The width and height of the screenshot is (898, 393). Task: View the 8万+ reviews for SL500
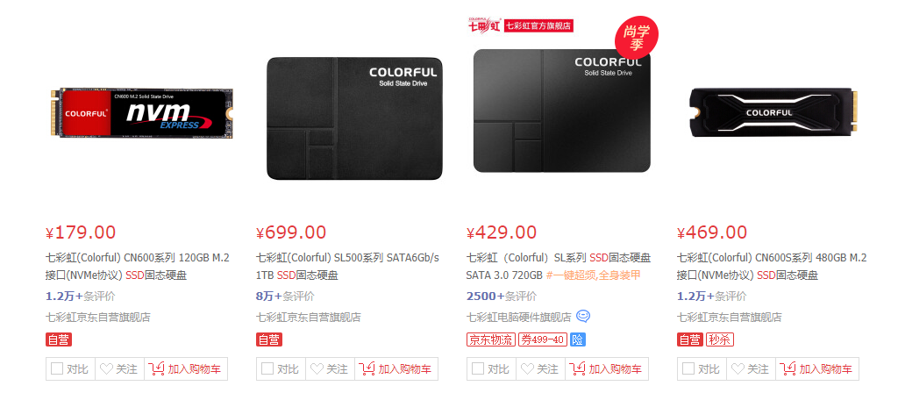(285, 297)
